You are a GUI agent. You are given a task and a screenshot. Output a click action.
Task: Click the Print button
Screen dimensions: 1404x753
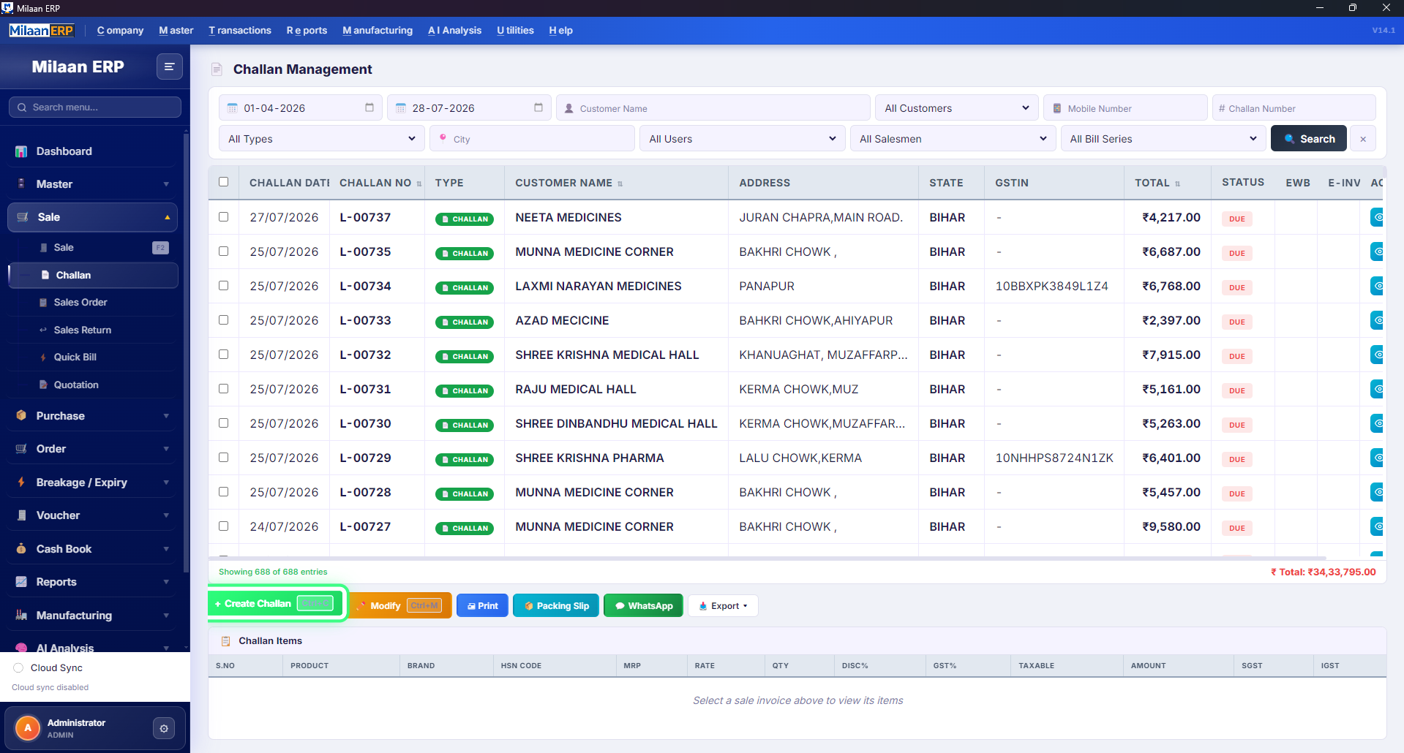(x=482, y=606)
